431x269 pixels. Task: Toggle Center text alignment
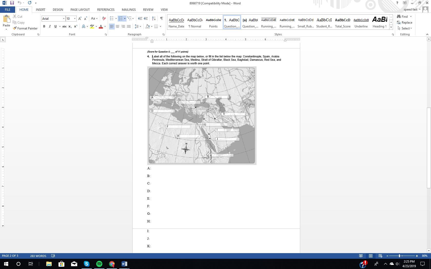pyautogui.click(x=117, y=26)
